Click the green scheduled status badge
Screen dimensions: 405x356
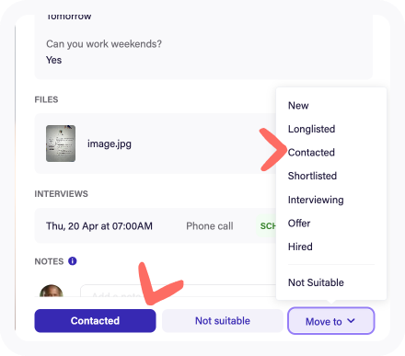(266, 226)
